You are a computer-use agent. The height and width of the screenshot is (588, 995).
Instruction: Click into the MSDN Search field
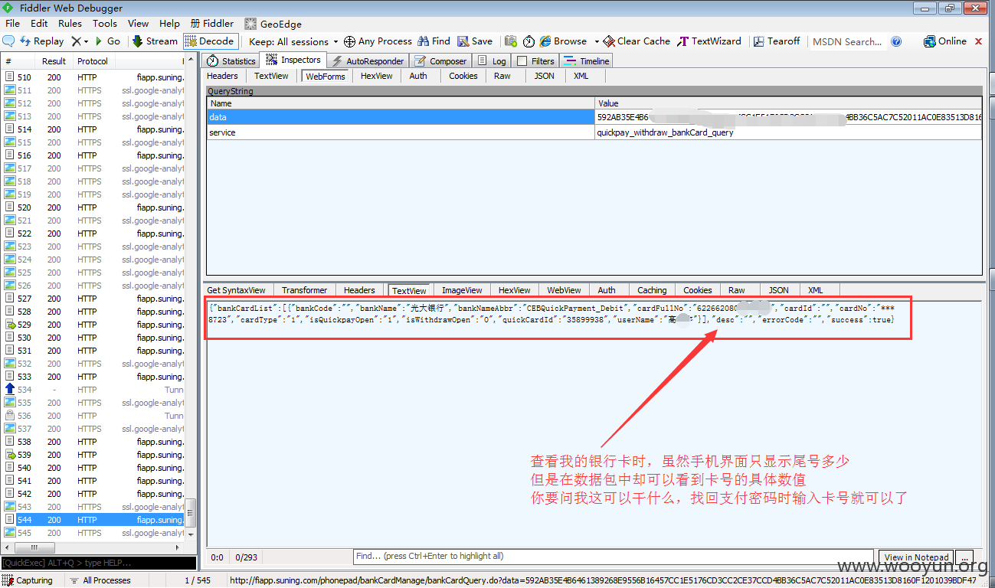tap(846, 41)
